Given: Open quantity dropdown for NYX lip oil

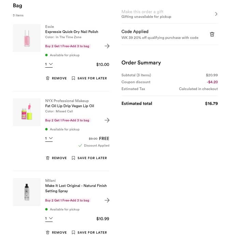Looking at the screenshot, I should 49,138.
